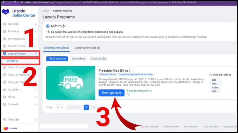Viewport: 238px width, 133px height.
Task: Open the page size dropdown showing 10
Action: click(60, 107)
